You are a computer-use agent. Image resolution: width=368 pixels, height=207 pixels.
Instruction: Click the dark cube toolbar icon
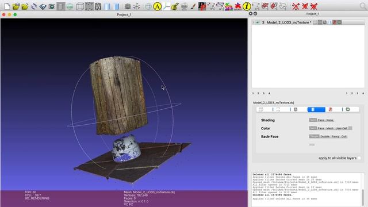(128, 6)
